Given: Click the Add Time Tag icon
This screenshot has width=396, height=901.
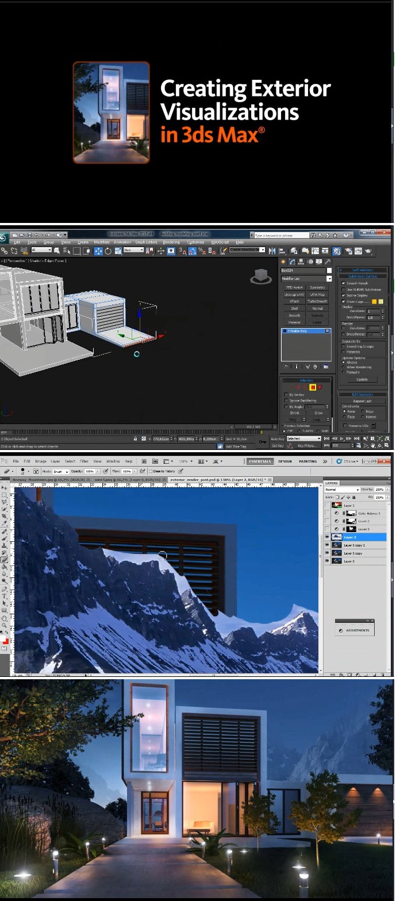Looking at the screenshot, I should tap(220, 446).
